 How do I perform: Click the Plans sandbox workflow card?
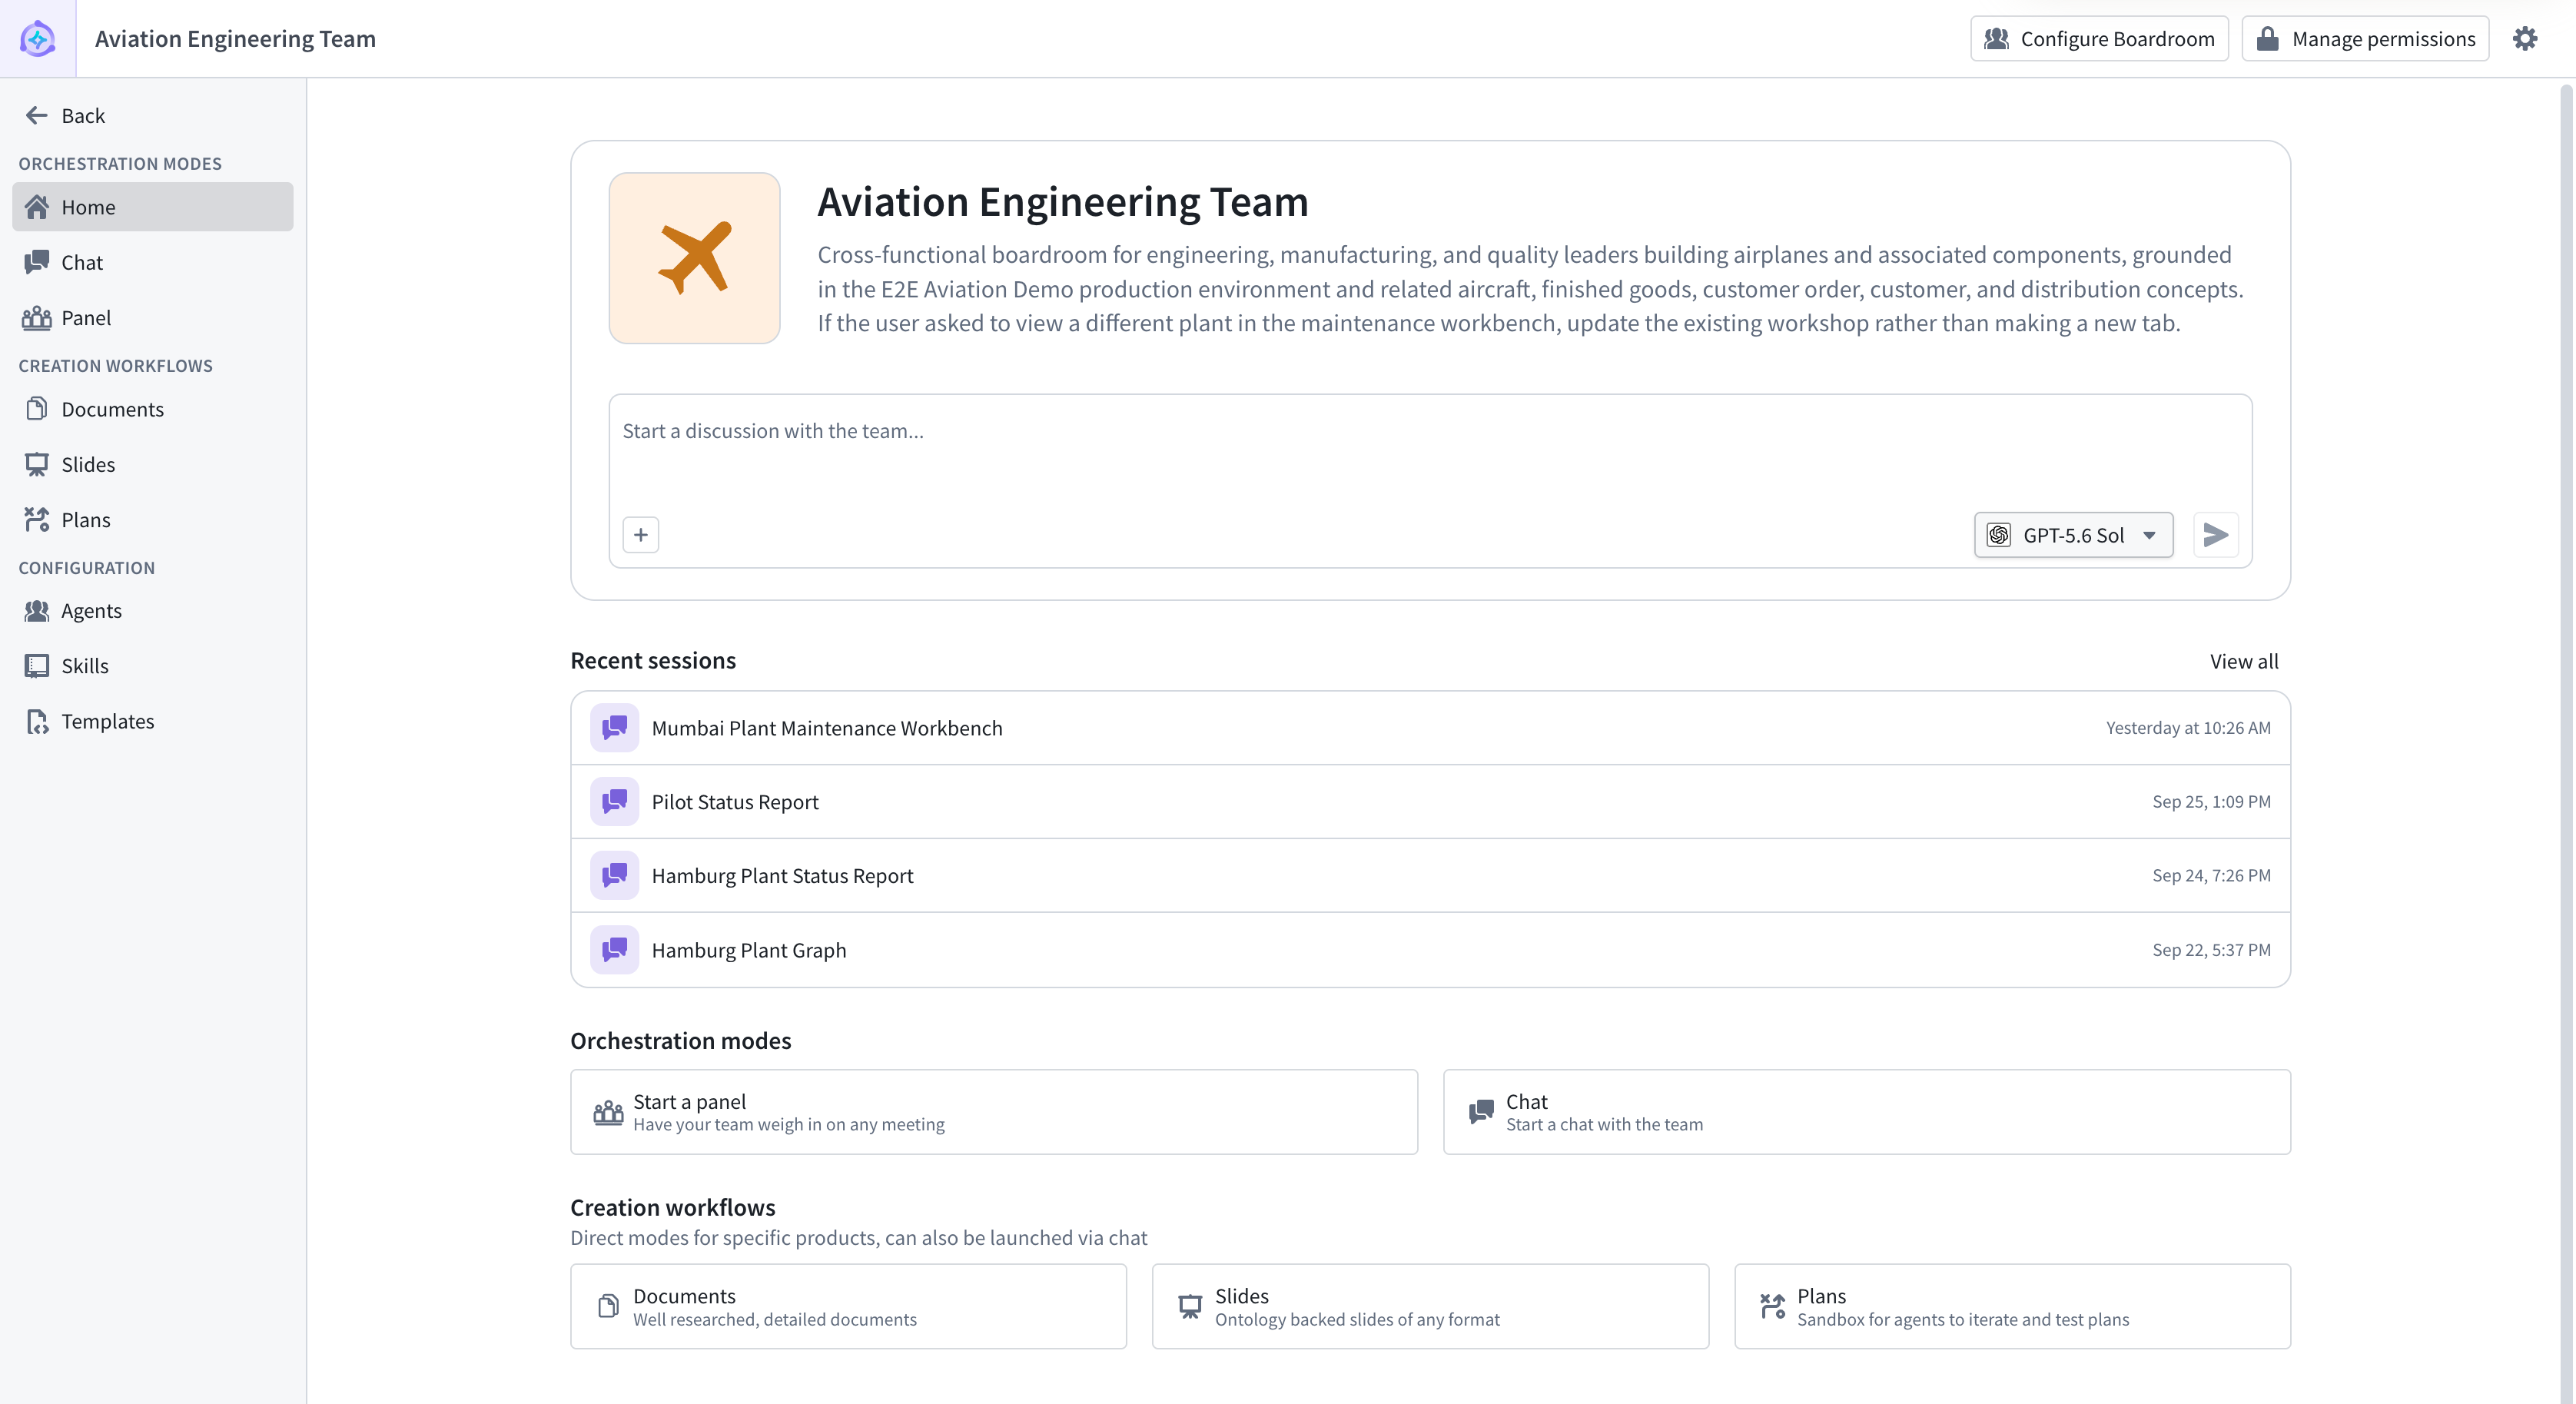[2012, 1306]
